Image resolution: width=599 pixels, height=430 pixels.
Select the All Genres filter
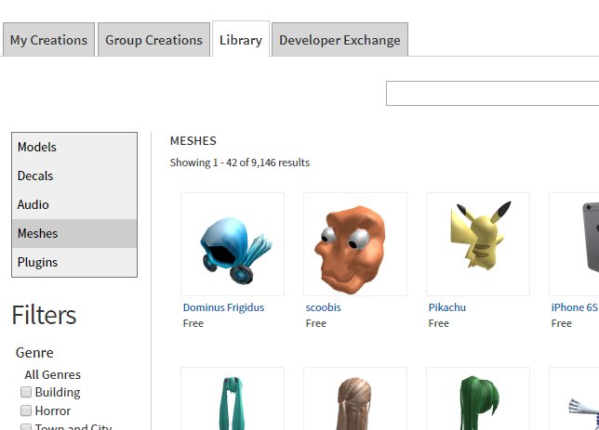click(x=53, y=374)
